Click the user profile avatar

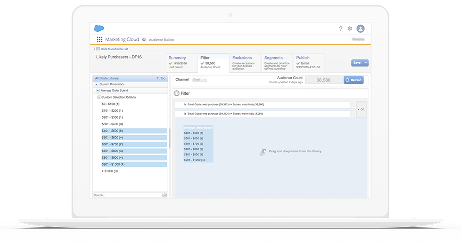361,29
